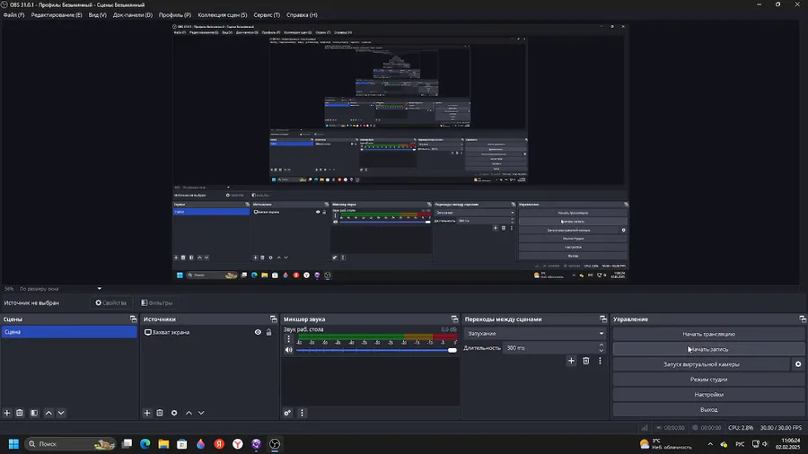Open virtual camera settings gear
Viewport: 808px width, 454px height.
tap(798, 364)
